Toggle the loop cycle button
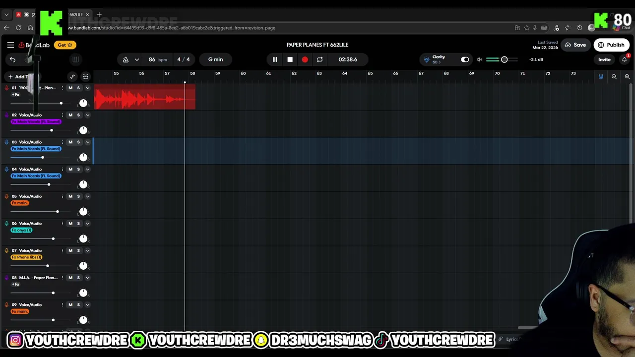635x357 pixels. (x=320, y=59)
